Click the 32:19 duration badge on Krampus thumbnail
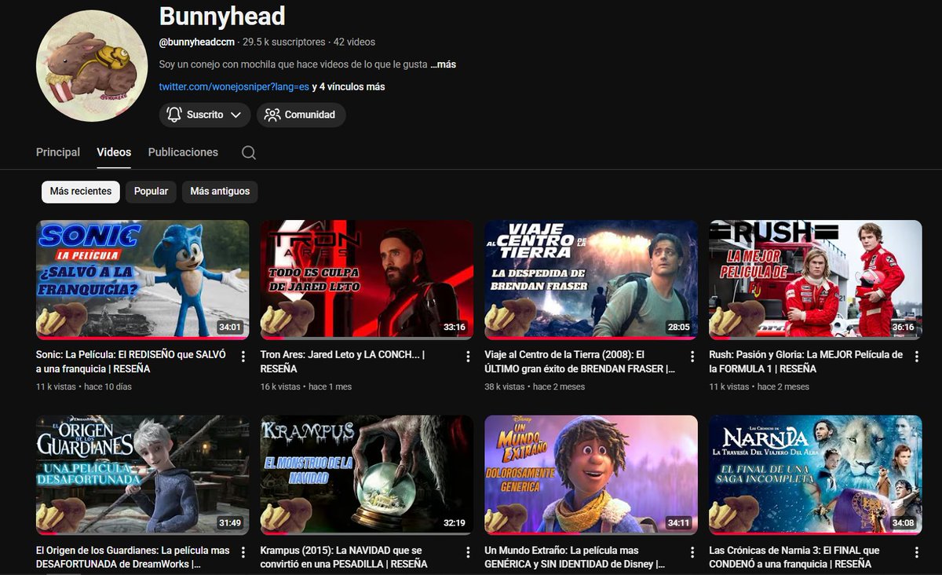Image resolution: width=942 pixels, height=575 pixels. point(455,523)
